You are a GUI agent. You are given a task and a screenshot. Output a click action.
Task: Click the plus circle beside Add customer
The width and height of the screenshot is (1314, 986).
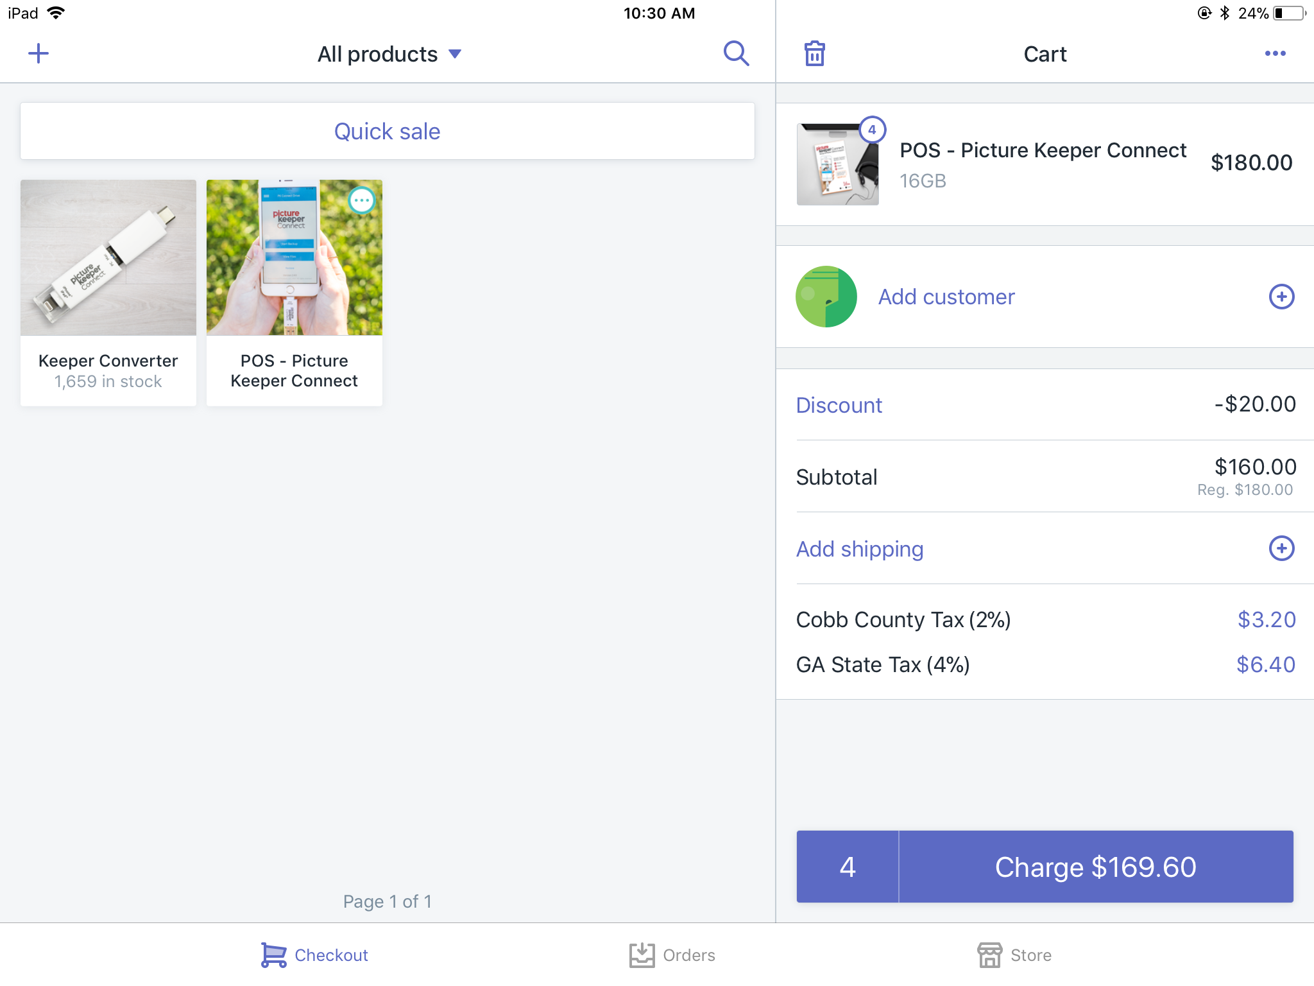[x=1281, y=297]
